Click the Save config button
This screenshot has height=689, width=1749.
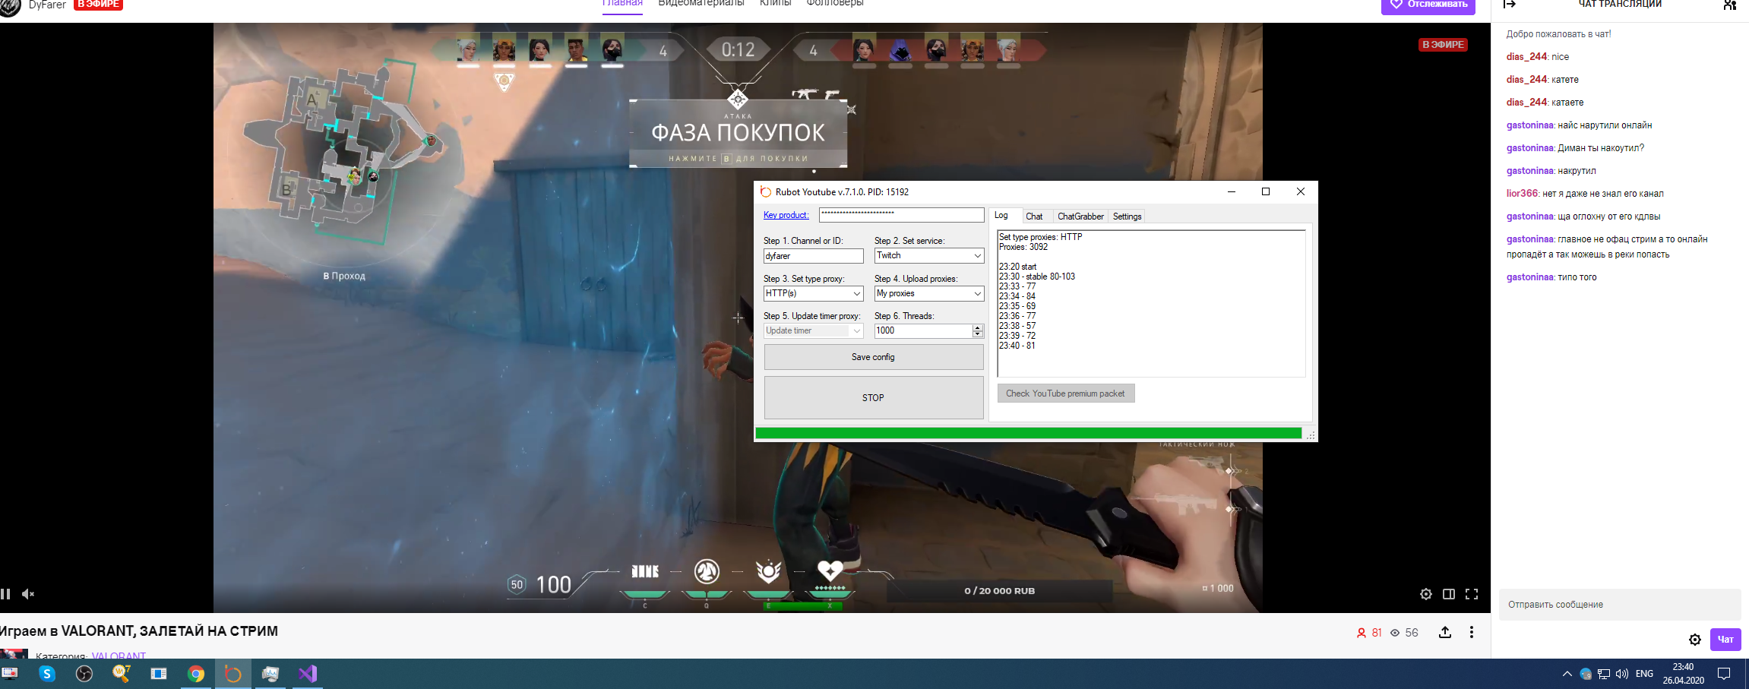[873, 357]
